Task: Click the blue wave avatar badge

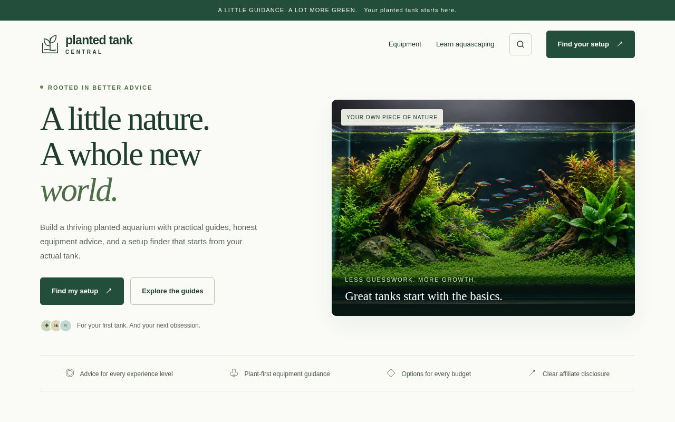Action: (65, 325)
